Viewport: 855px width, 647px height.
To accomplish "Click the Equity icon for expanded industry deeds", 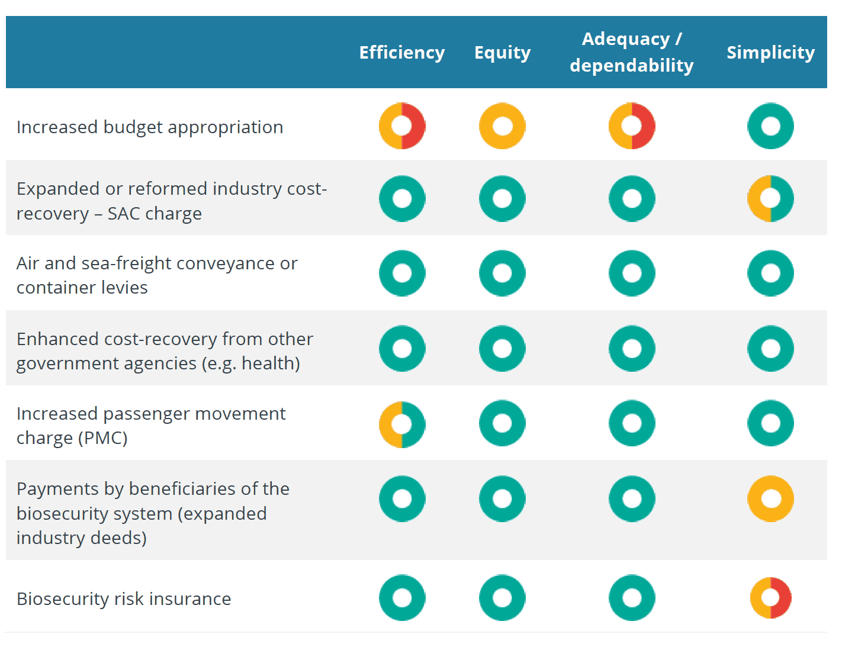I will click(502, 498).
